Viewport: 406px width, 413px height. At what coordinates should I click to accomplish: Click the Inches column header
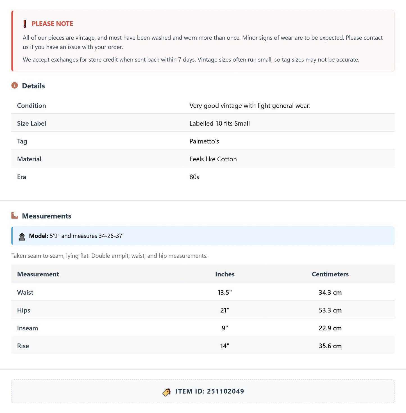point(225,274)
